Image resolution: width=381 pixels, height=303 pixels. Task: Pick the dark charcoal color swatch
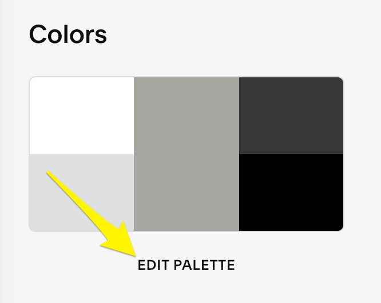tap(291, 116)
